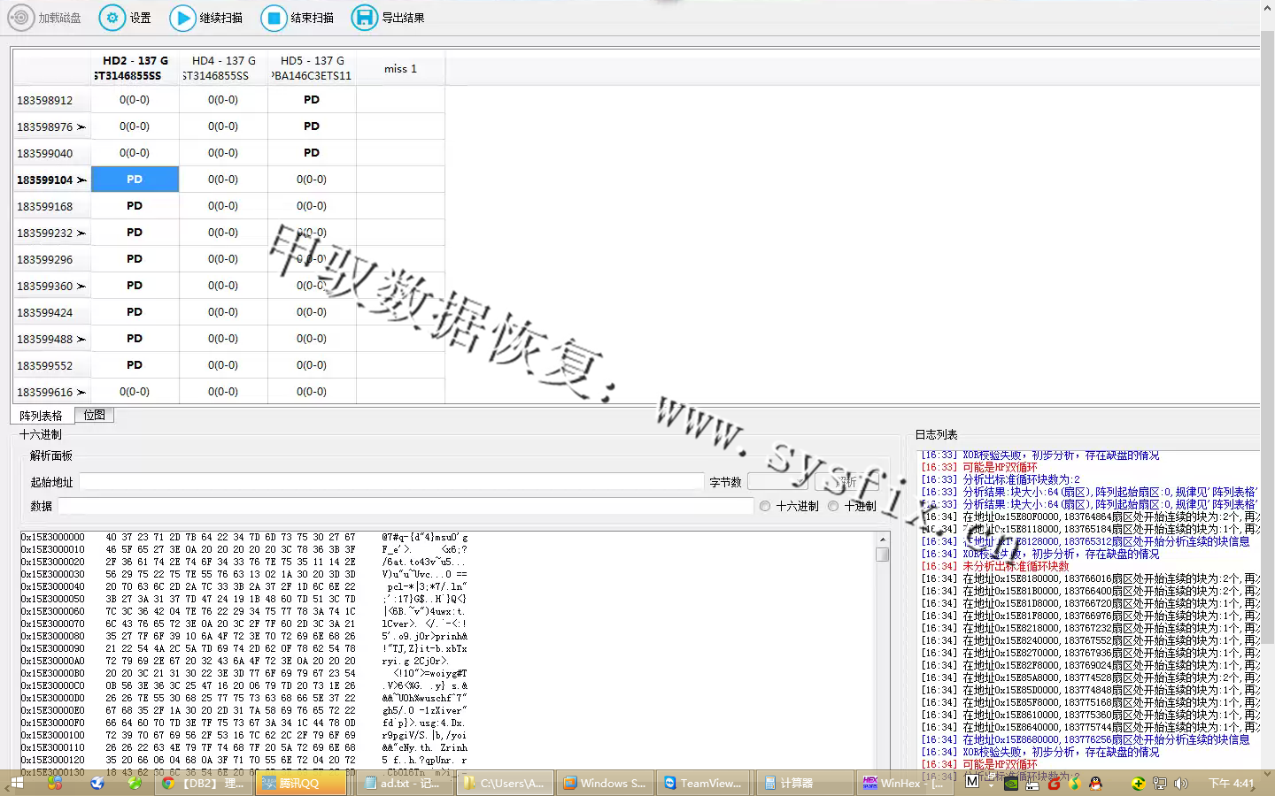The height and width of the screenshot is (796, 1275).
Task: Click hex row offset 0x15E3000080
Action: tap(53, 636)
